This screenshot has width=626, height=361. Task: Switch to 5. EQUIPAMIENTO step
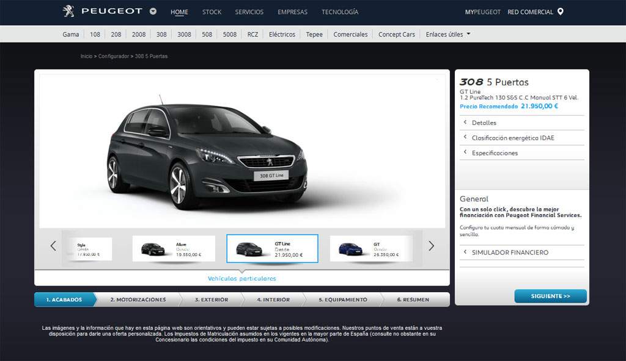343,299
